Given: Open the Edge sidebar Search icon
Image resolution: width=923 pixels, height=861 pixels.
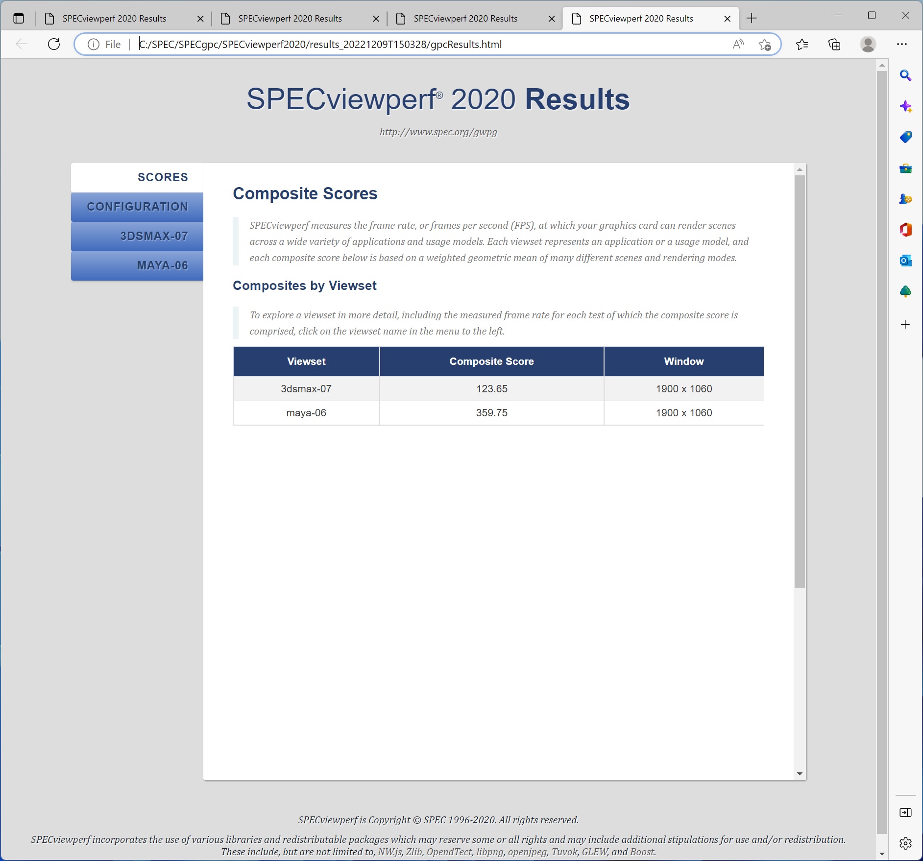Looking at the screenshot, I should [x=905, y=75].
